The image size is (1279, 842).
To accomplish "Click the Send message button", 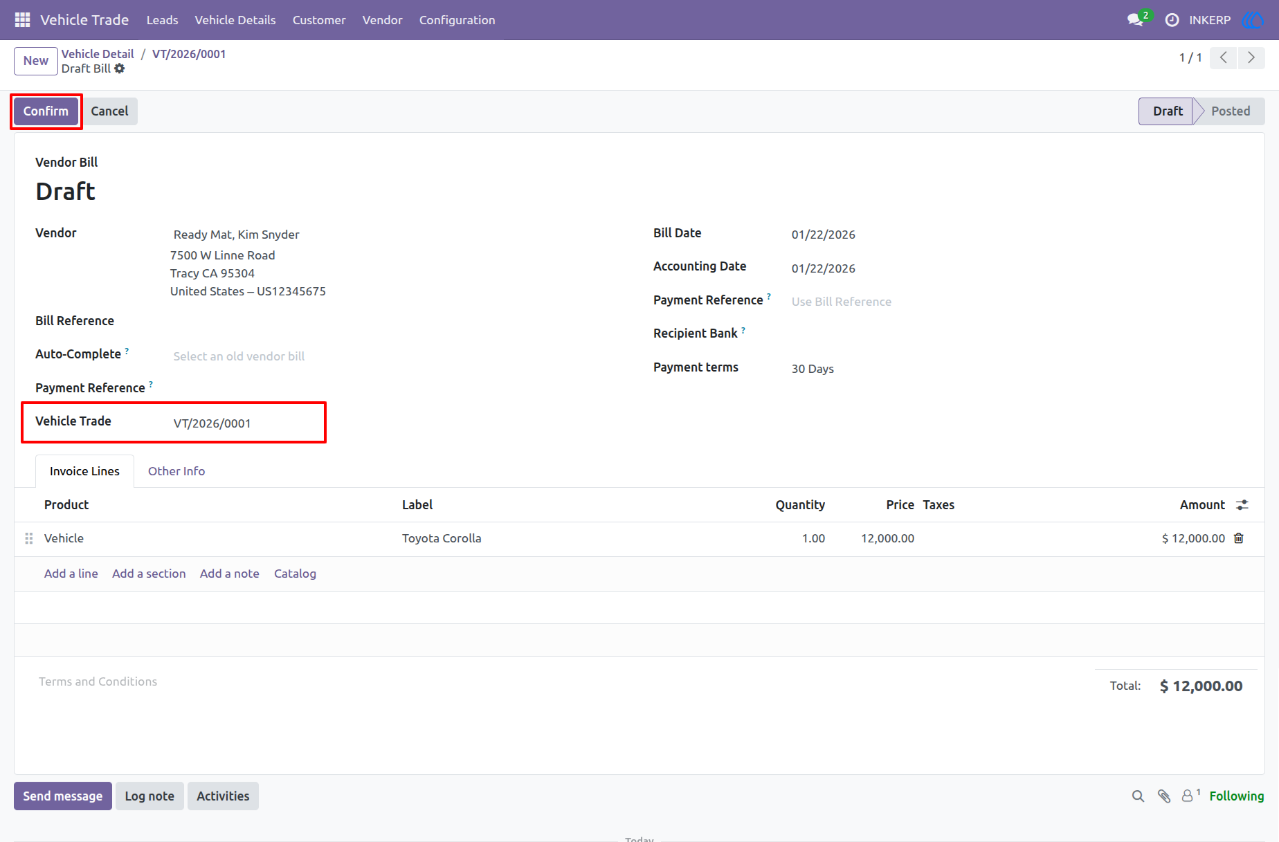I will [63, 796].
